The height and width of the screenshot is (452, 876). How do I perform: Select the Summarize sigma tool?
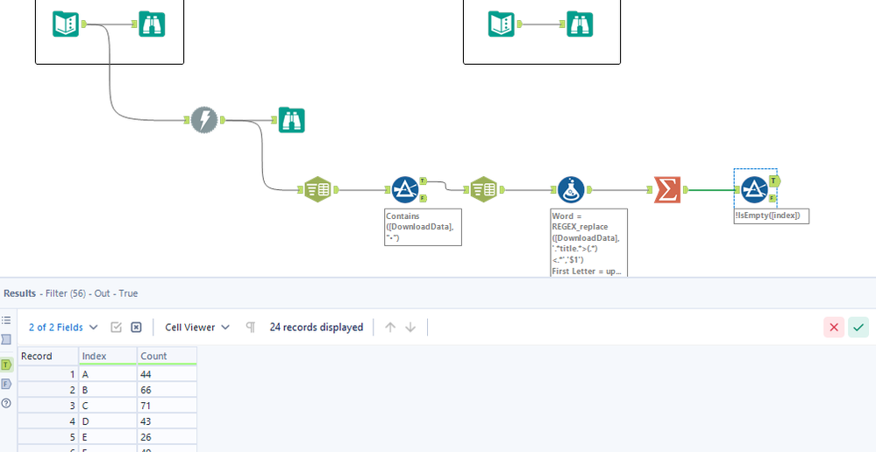coord(667,190)
